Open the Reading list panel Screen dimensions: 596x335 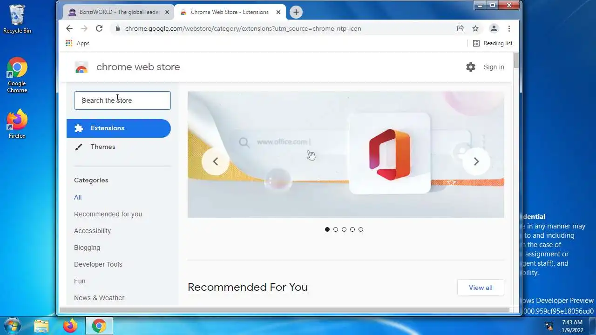pos(493,43)
